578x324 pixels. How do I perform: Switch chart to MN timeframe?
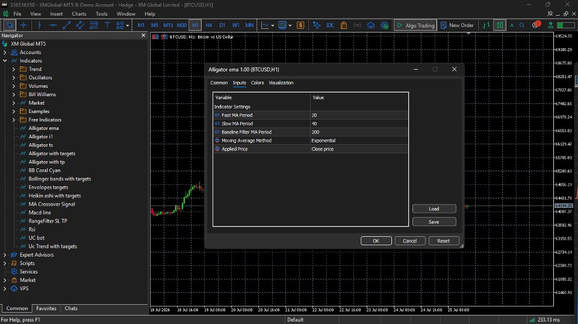[249, 25]
